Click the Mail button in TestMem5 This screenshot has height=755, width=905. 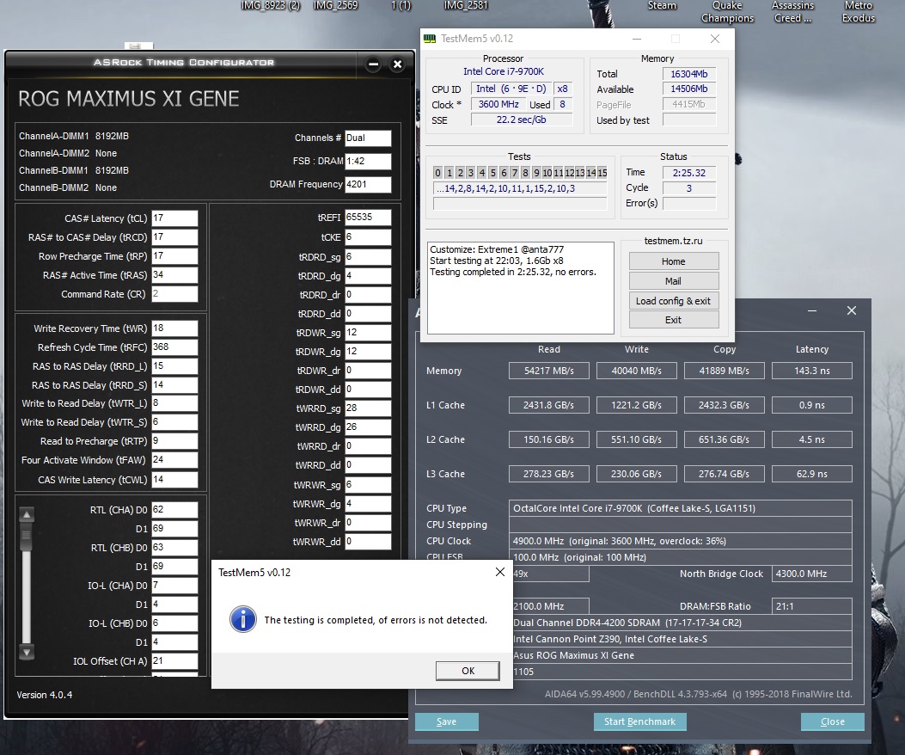[674, 280]
